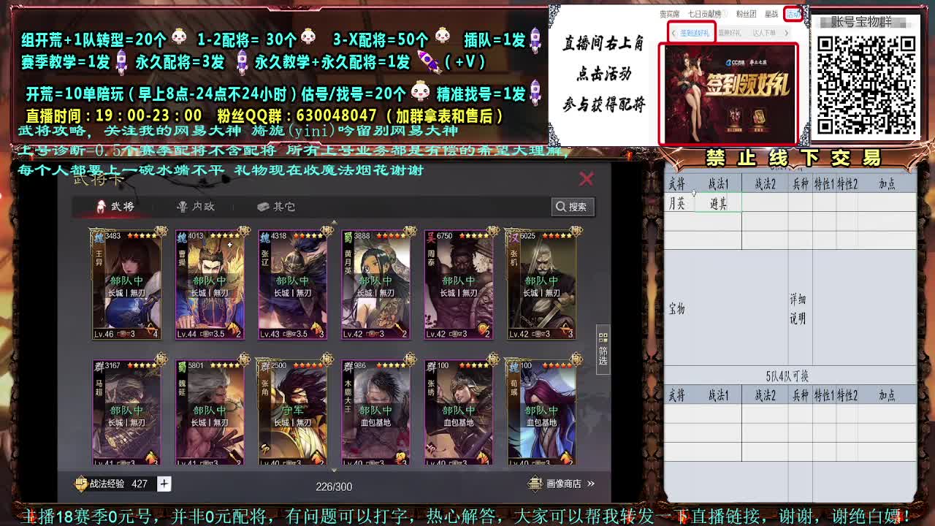Click the 吴 faction mark on 周泰's card
Image resolution: width=935 pixels, height=526 pixels.
pos(431,237)
